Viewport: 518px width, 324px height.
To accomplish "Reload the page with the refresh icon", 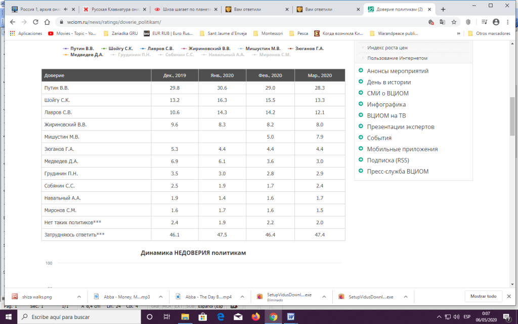I will (x=36, y=22).
